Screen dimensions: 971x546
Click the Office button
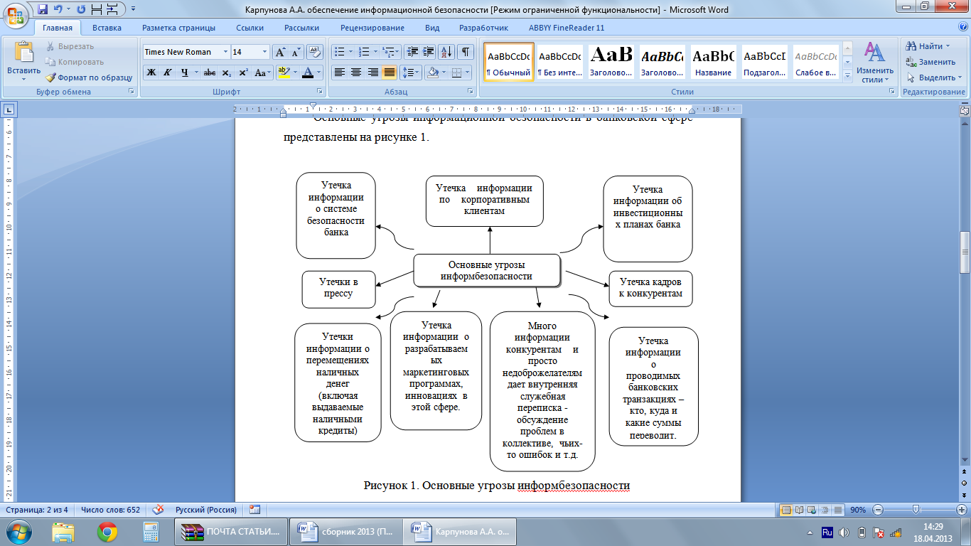click(16, 14)
